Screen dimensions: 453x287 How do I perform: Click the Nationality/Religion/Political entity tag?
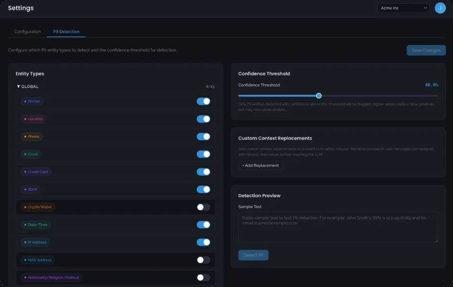(52, 278)
